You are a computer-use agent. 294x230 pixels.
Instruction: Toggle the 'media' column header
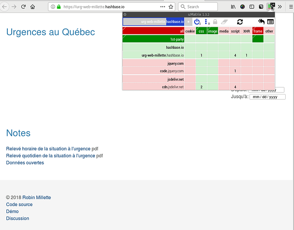(224, 31)
